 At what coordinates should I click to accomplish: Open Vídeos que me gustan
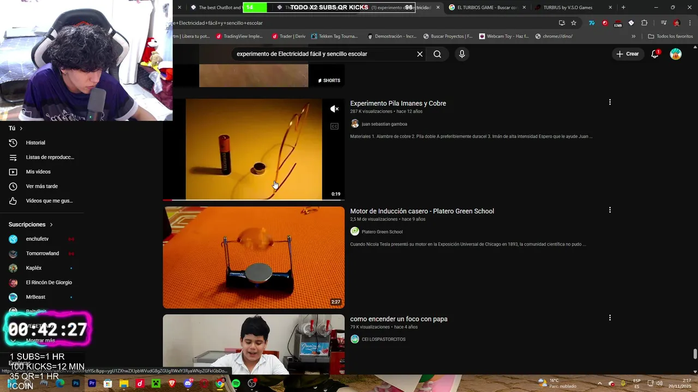(41, 201)
